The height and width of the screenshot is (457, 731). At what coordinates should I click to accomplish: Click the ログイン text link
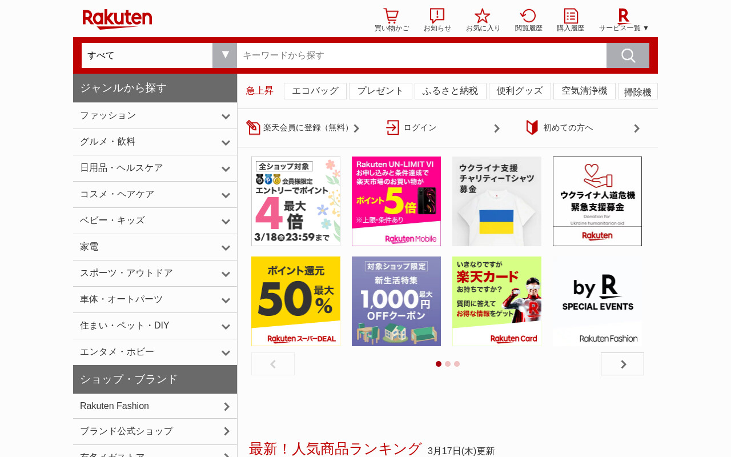(x=420, y=128)
